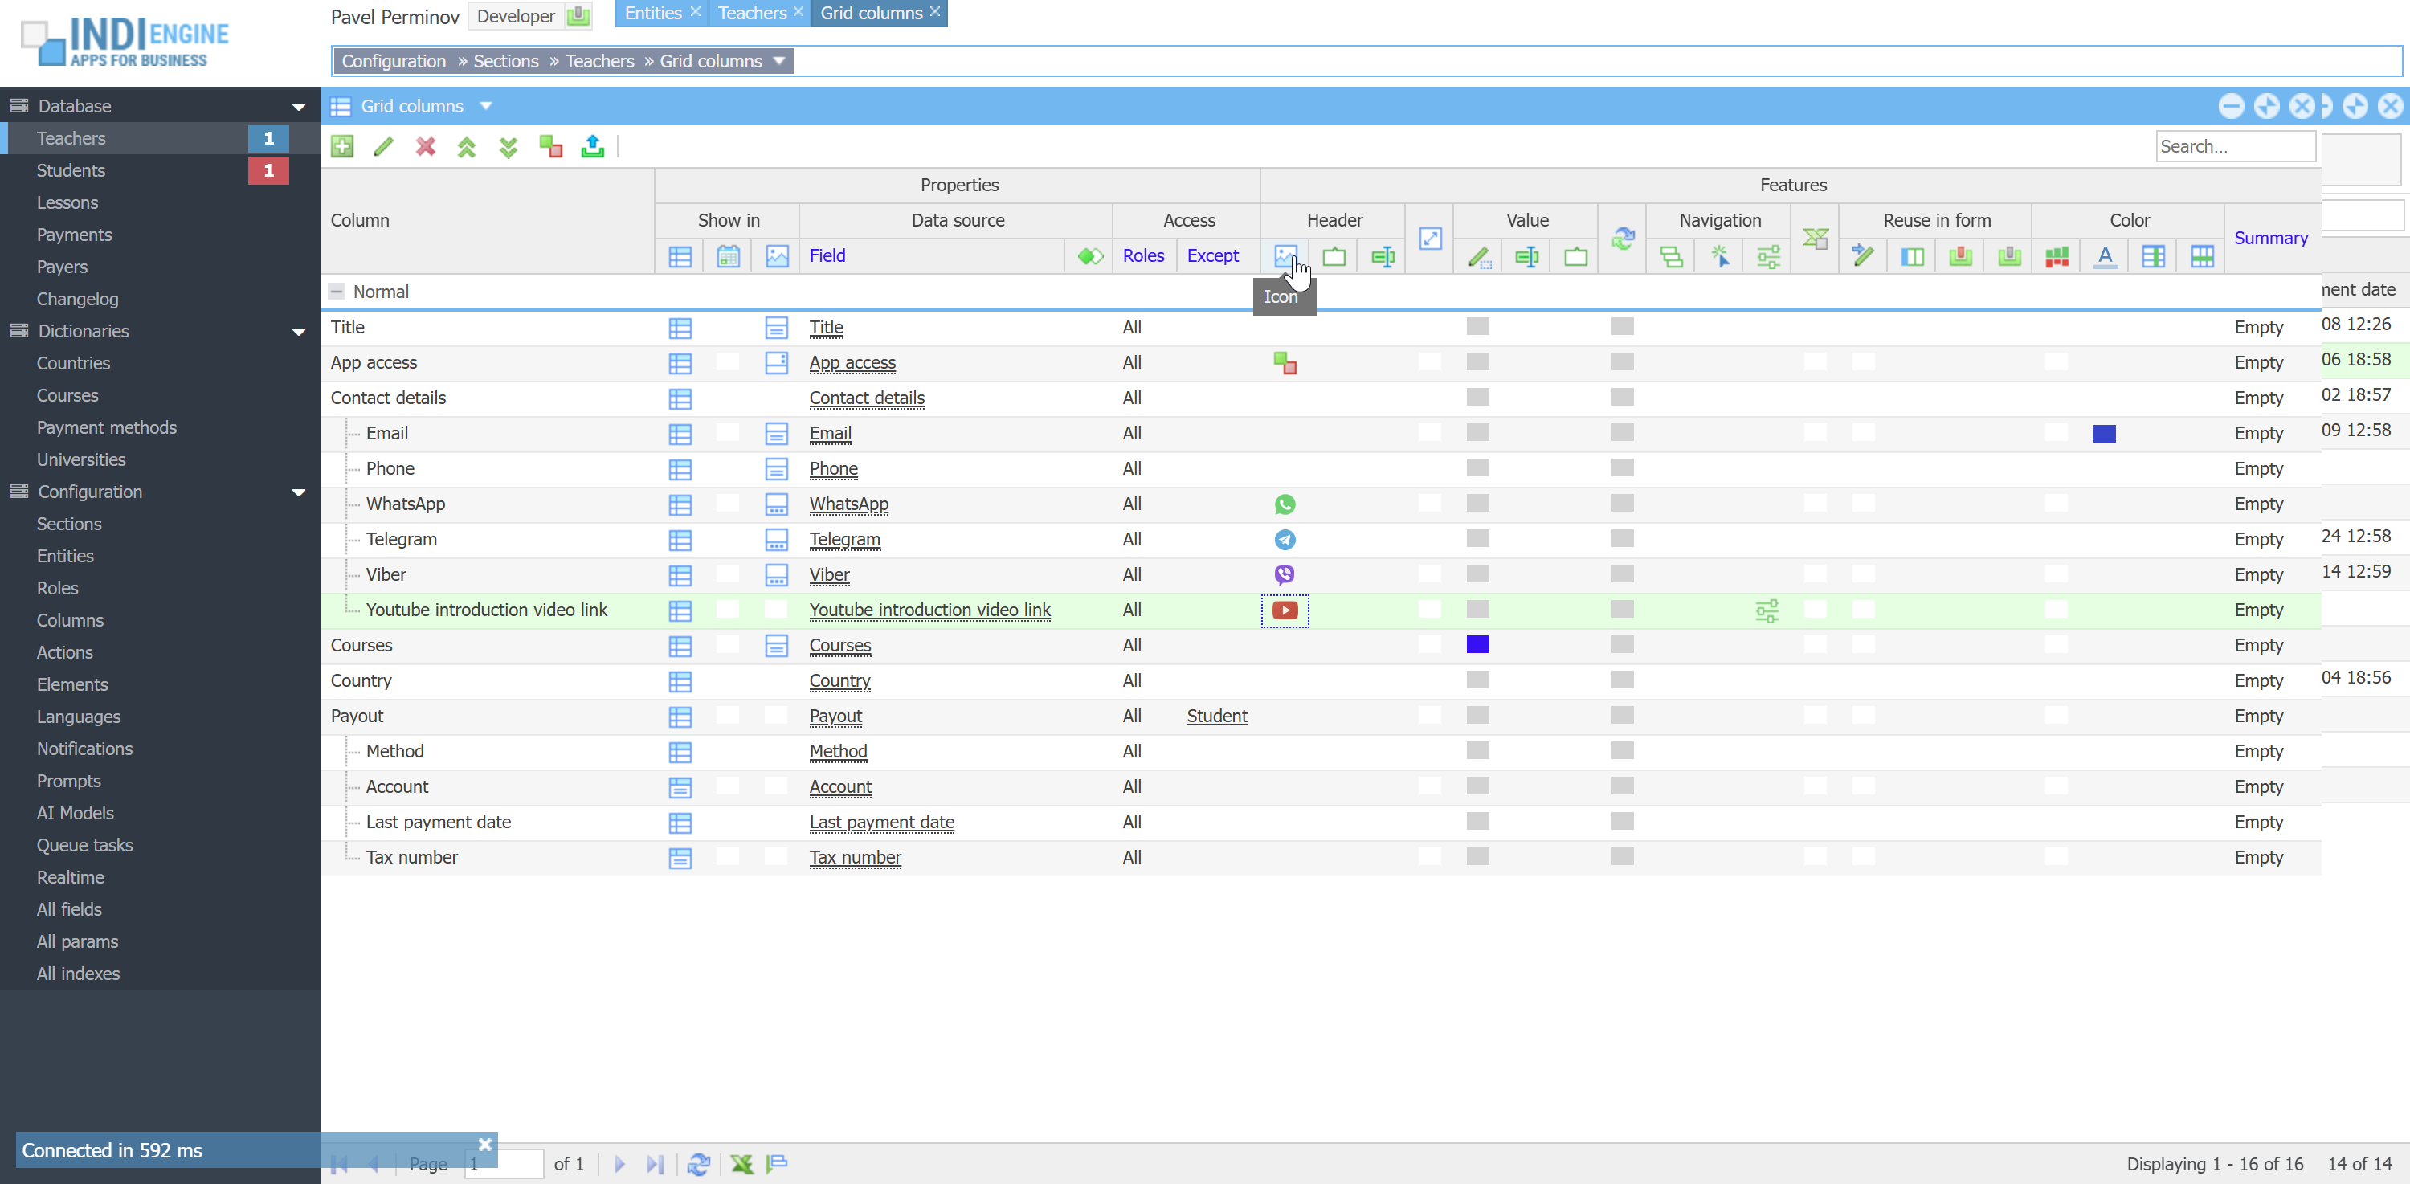Screen dimensions: 2410x1184
Task: Click the Search input field
Action: tap(2234, 146)
